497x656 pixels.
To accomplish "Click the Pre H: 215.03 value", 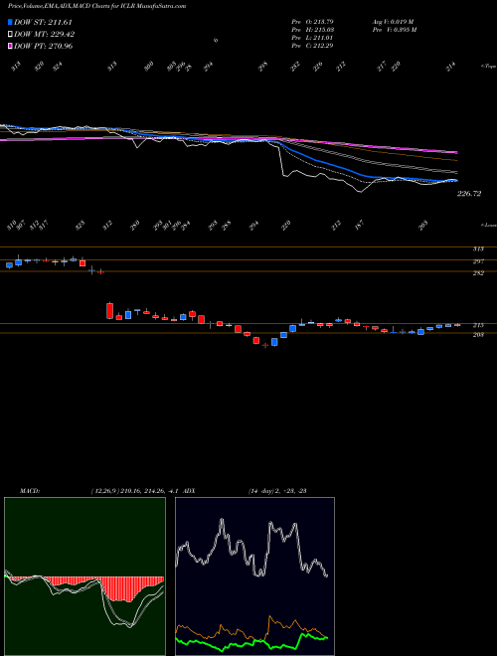I will click(x=312, y=30).
